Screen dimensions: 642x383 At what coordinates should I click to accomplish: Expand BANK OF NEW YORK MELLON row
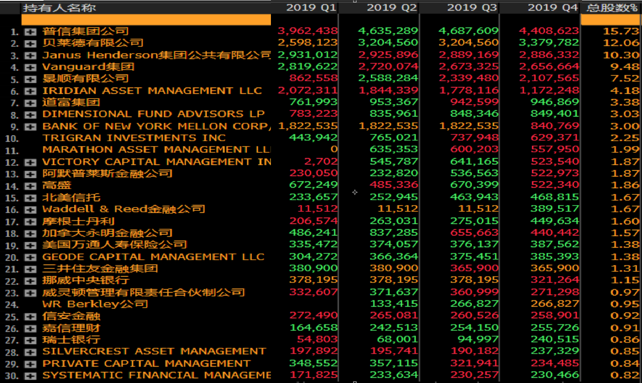click(30, 126)
